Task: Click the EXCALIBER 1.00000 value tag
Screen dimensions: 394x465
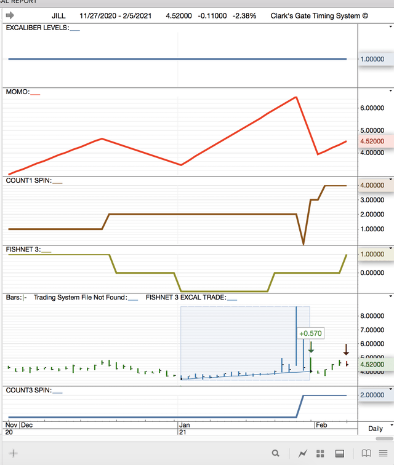Action: pyautogui.click(x=376, y=59)
